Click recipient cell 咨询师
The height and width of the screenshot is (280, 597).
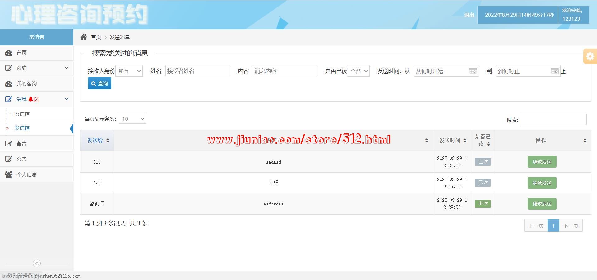97,204
